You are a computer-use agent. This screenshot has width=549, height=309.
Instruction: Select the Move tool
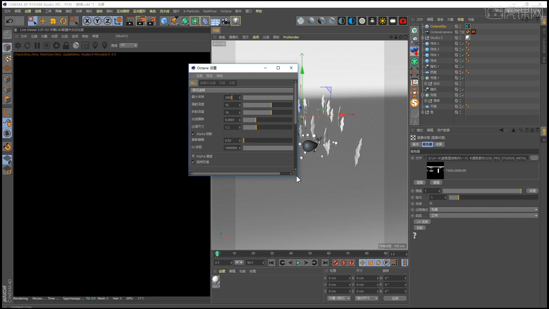(x=43, y=21)
